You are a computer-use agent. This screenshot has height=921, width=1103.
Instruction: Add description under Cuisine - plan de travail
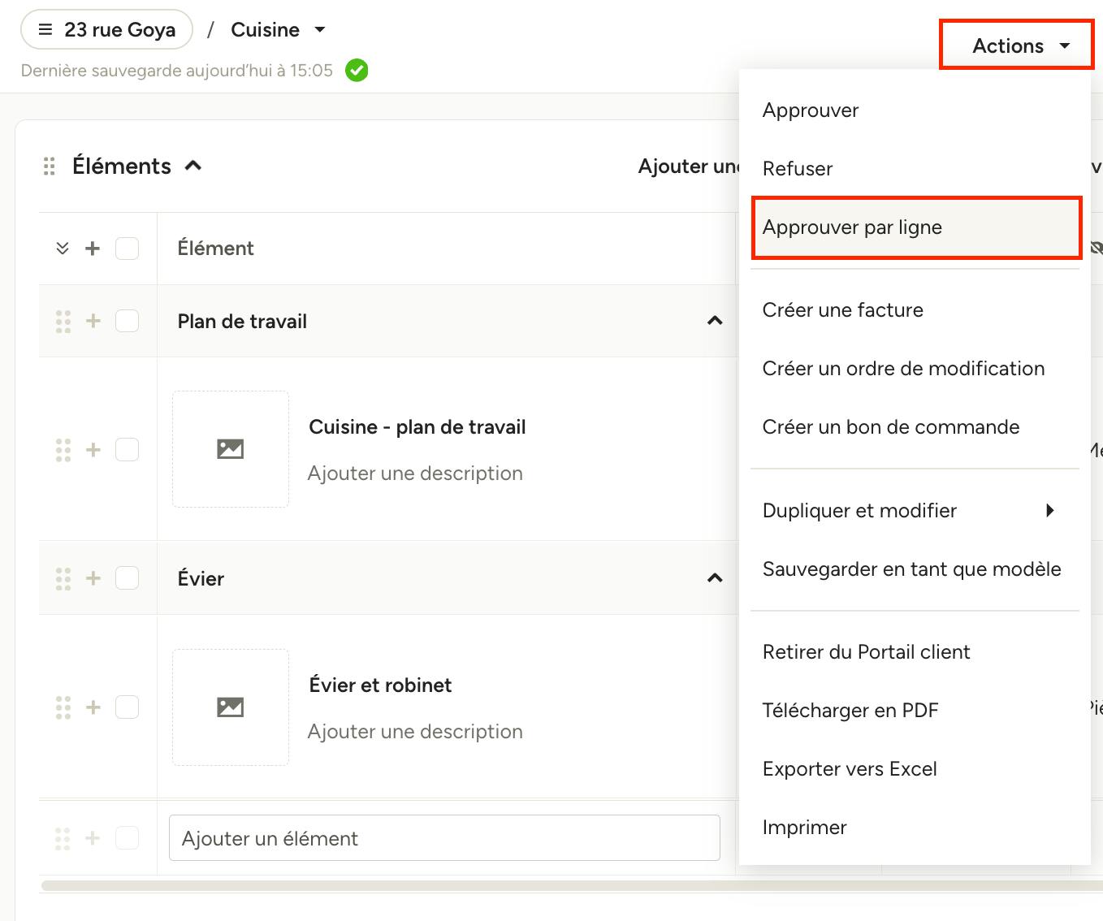(x=415, y=473)
